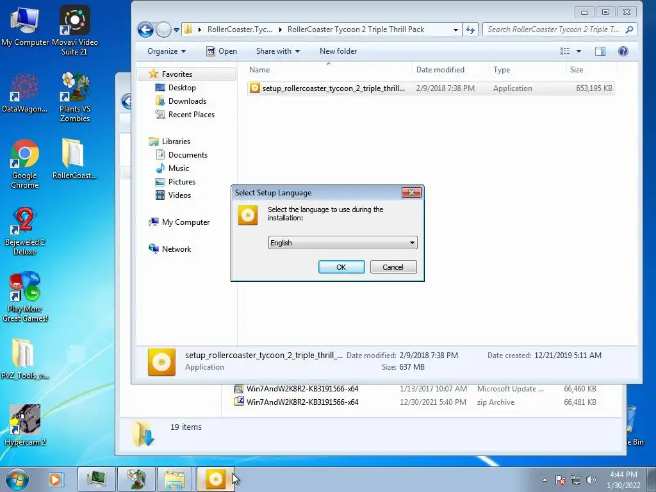
Task: Open recent locations dropdown beside nav arrows
Action: pos(176,29)
